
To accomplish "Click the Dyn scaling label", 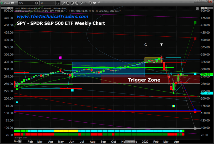I will [x=16, y=141].
